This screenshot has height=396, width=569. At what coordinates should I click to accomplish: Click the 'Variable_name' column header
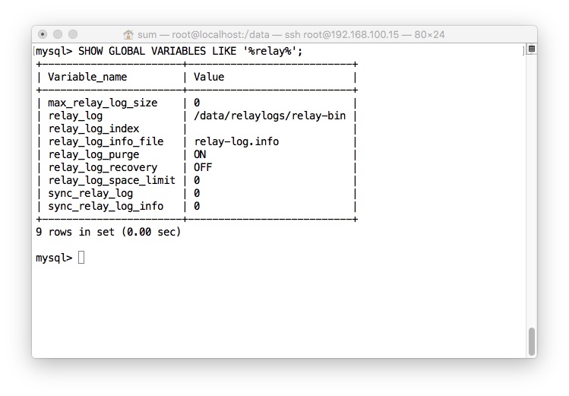[87, 77]
